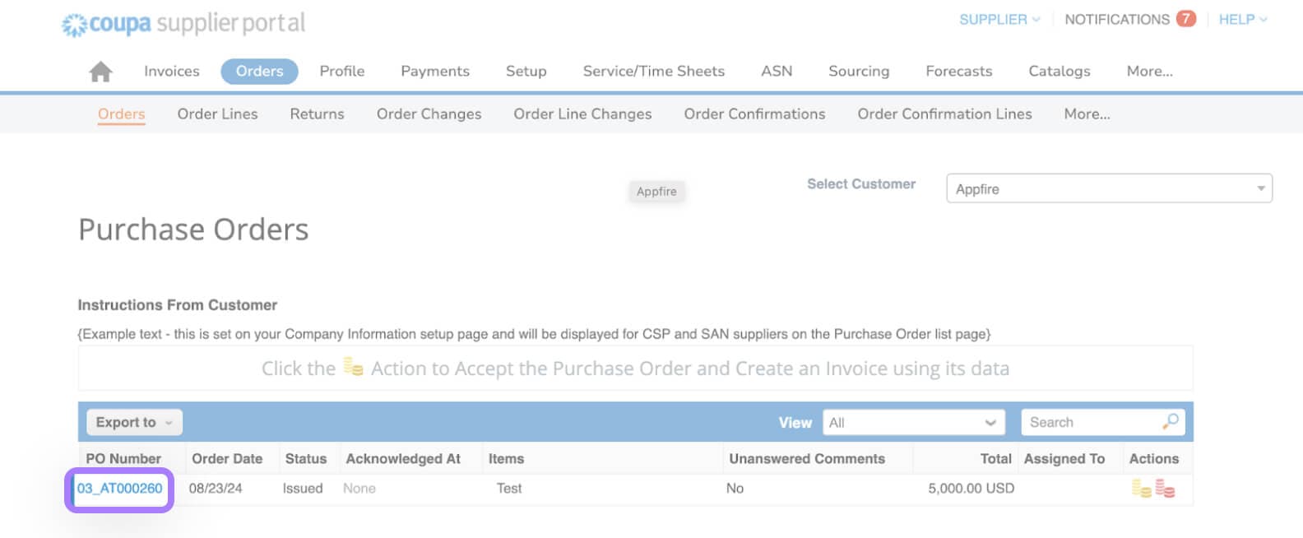Open the sub-navigation More... menu
This screenshot has height=538, width=1303.
(x=1087, y=114)
